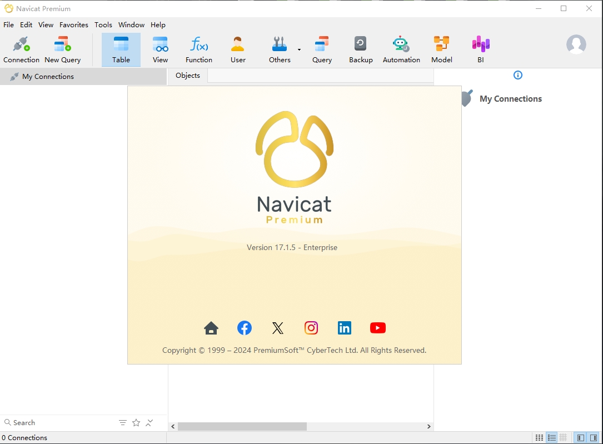Launch the Automation tool
The height and width of the screenshot is (444, 603).
pos(401,49)
